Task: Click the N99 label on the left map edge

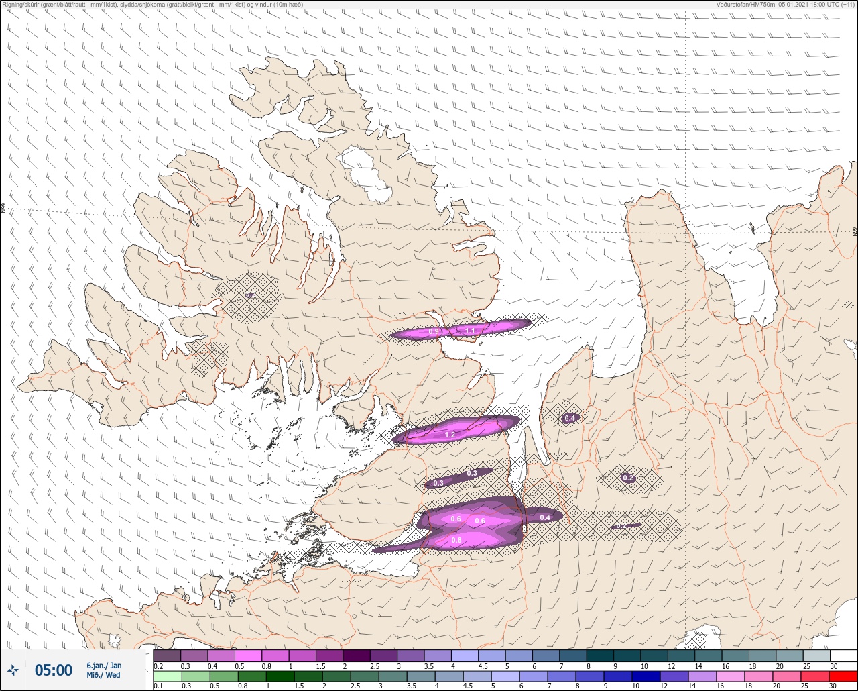Action: [3, 209]
